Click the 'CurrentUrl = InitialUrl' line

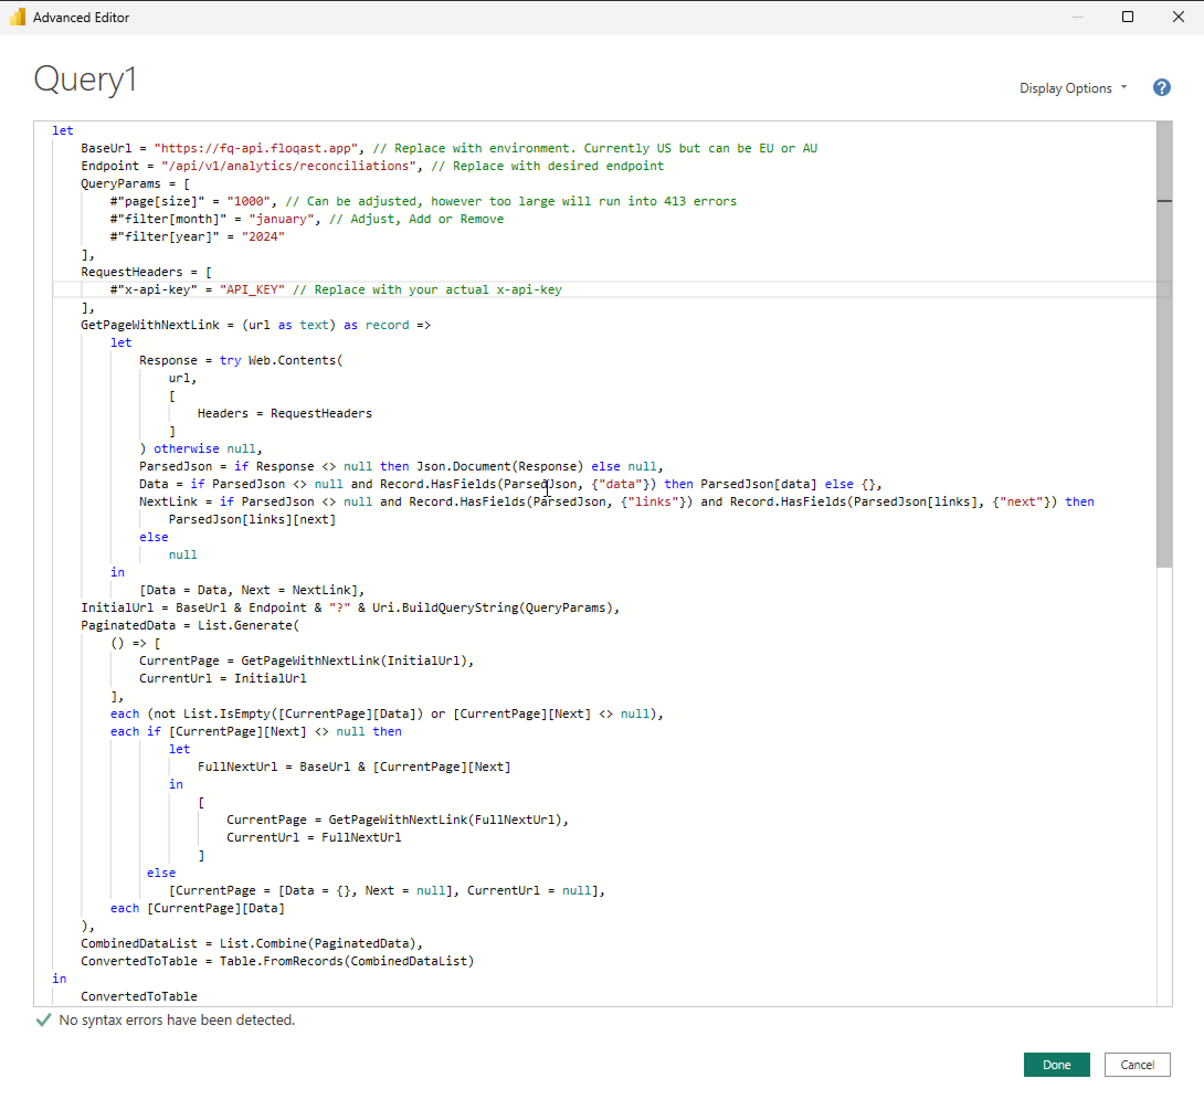tap(223, 678)
